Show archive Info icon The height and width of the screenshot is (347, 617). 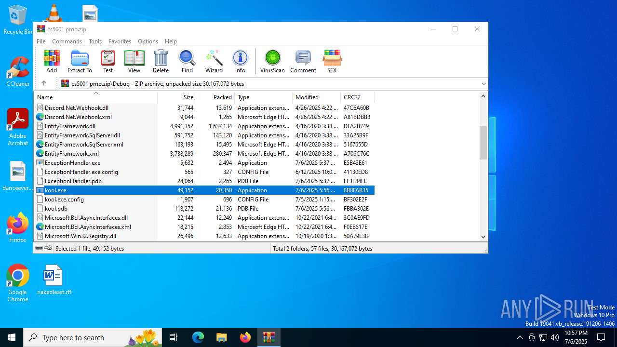pos(240,61)
